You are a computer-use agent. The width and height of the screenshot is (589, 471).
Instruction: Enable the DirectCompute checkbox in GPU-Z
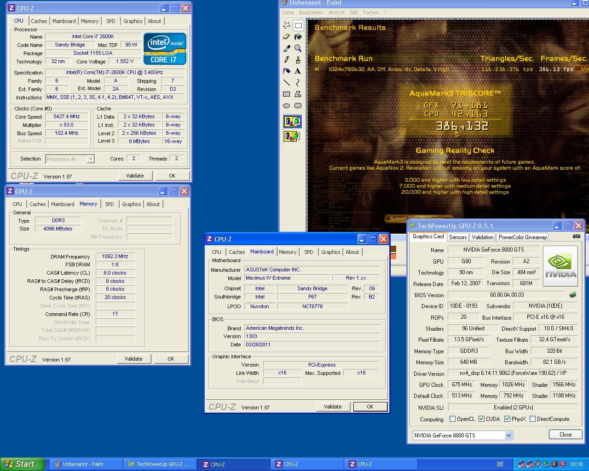click(x=532, y=419)
